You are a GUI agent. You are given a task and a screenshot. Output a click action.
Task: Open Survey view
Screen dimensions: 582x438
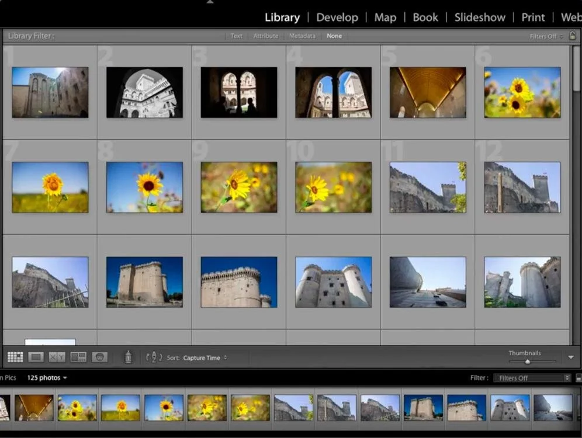[x=78, y=357]
